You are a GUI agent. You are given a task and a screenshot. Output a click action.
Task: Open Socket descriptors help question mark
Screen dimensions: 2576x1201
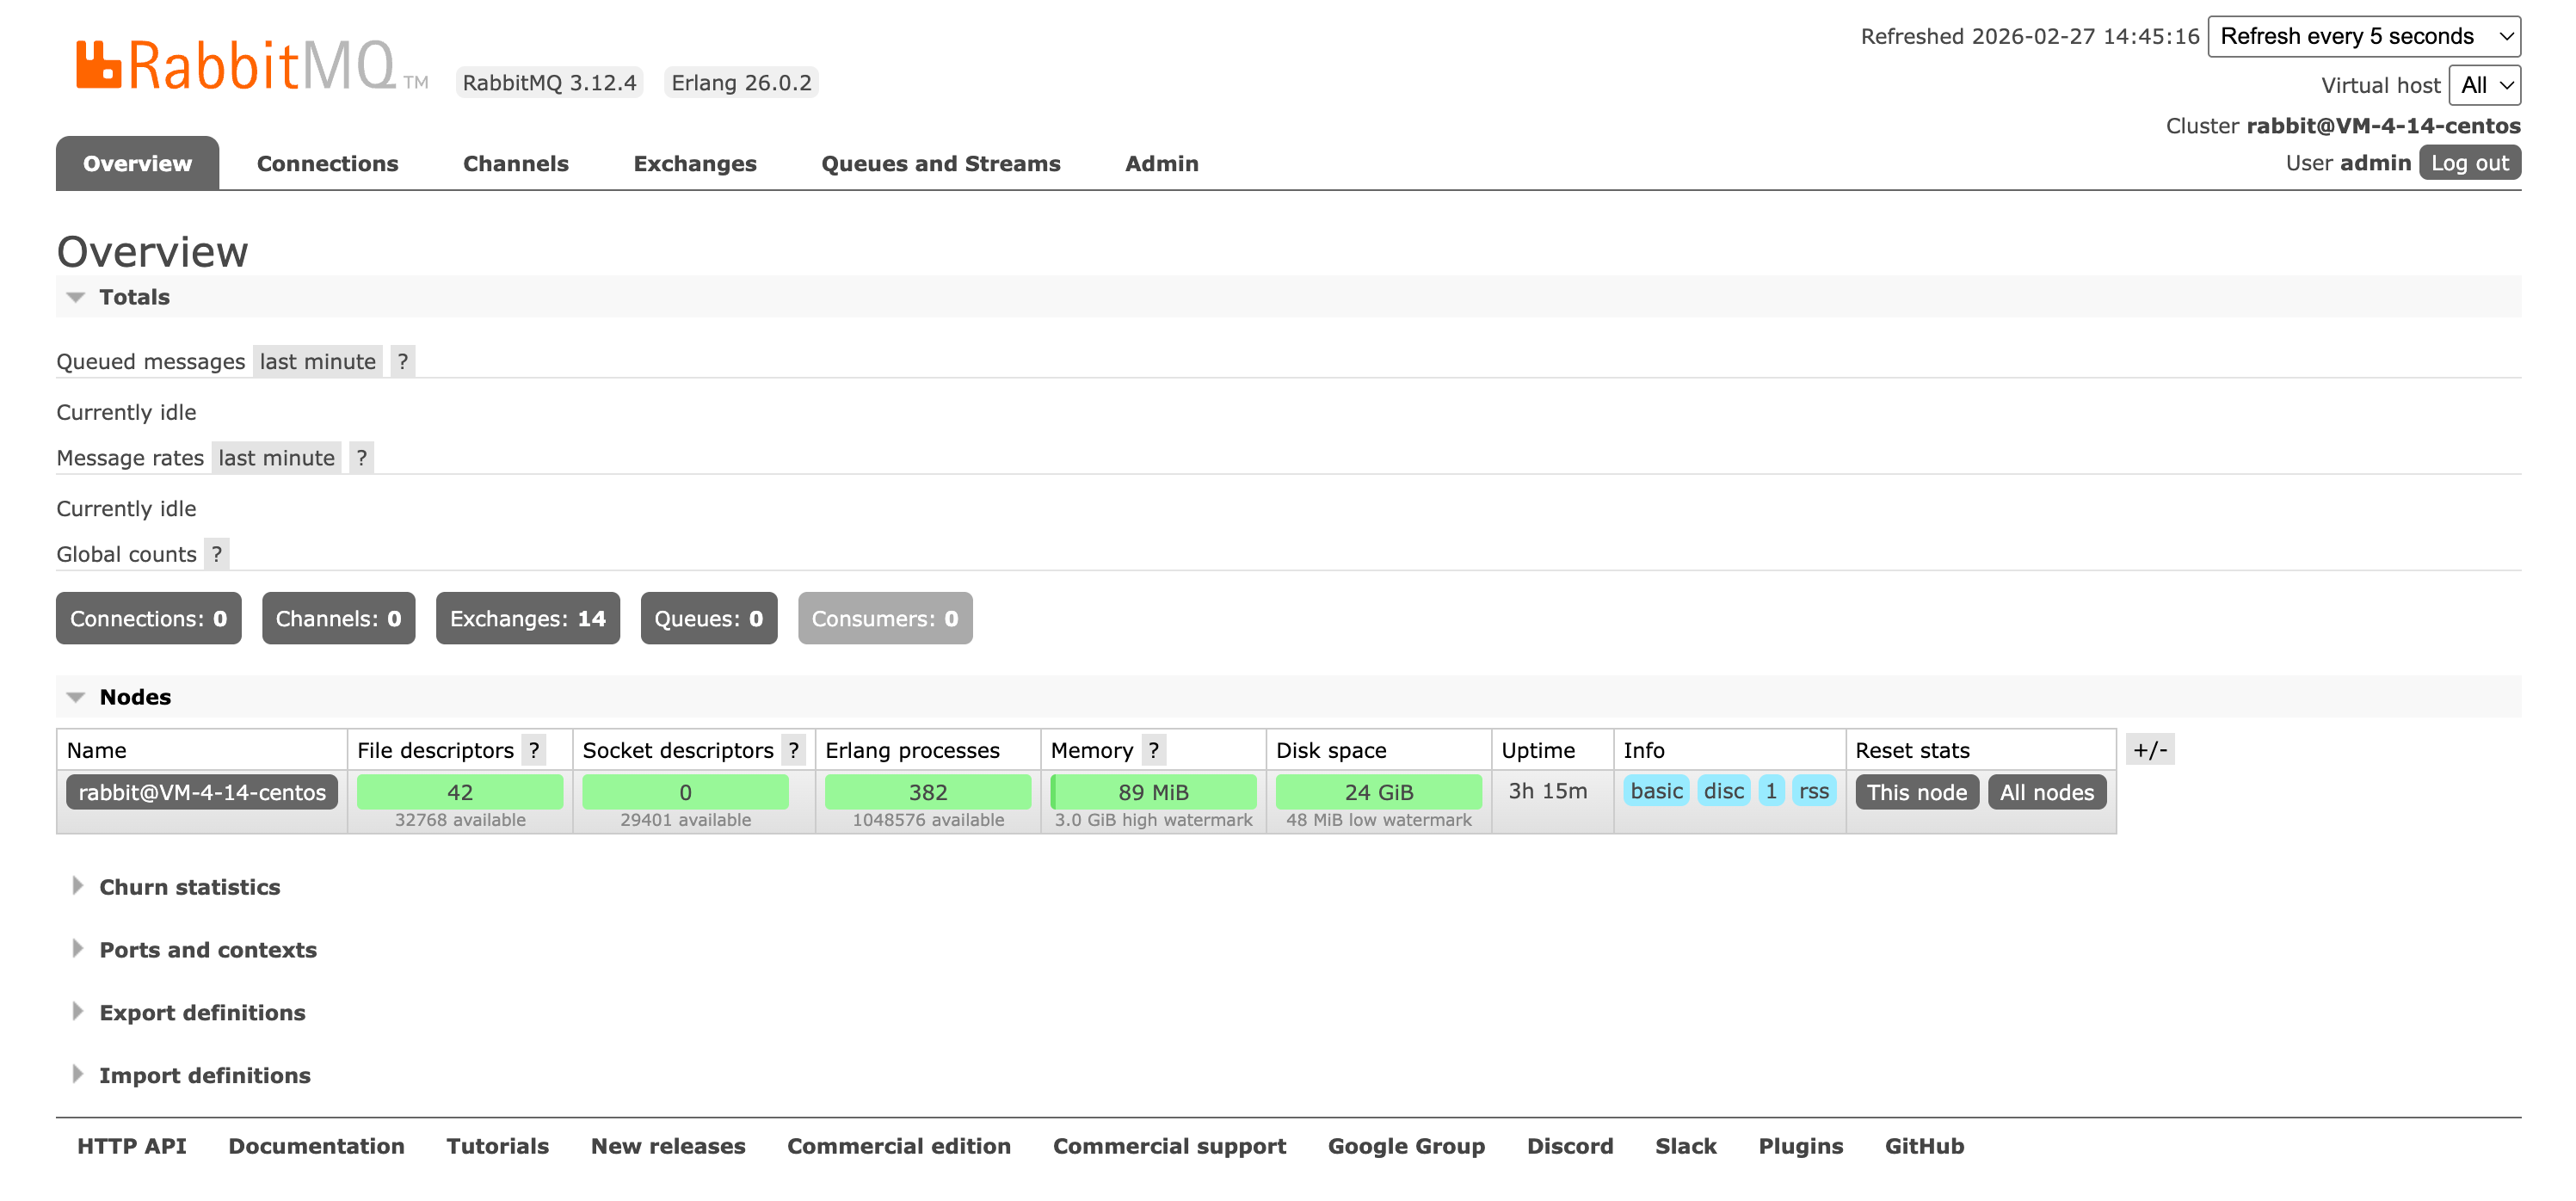point(793,749)
